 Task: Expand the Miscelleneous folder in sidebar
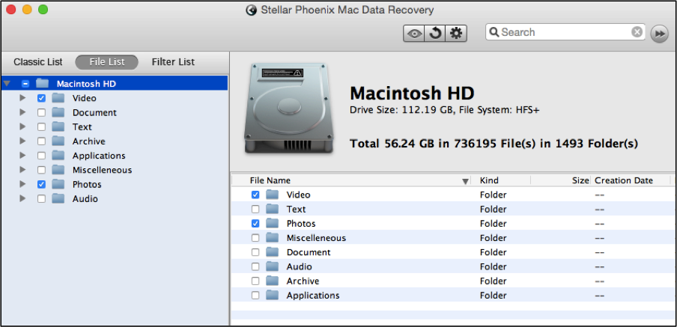[x=23, y=170]
